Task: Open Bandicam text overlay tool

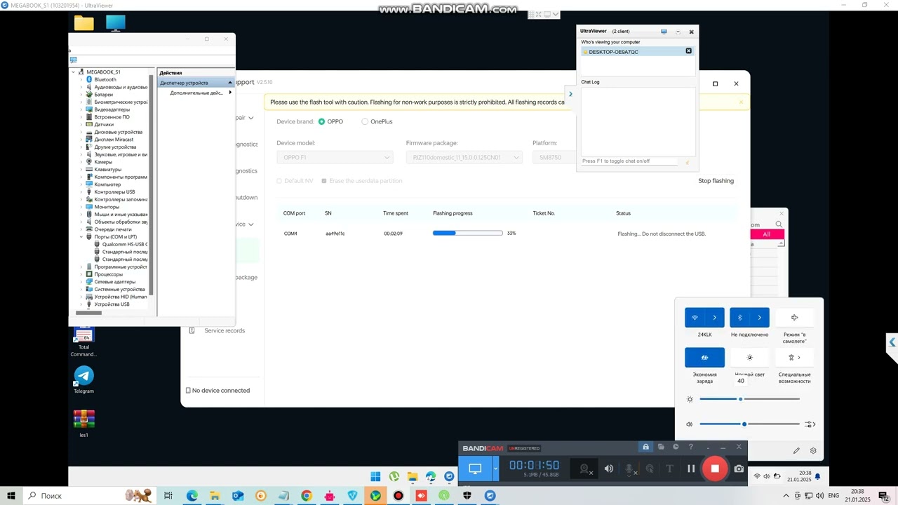Action: 669,469
